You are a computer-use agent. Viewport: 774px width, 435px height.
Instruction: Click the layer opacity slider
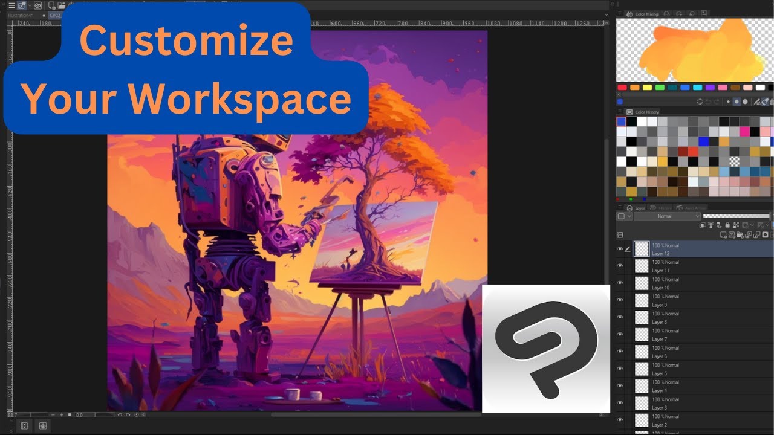[736, 216]
